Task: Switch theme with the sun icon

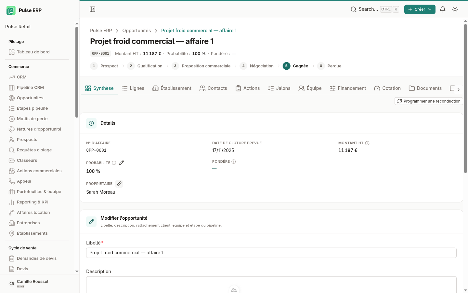Action: (455, 9)
